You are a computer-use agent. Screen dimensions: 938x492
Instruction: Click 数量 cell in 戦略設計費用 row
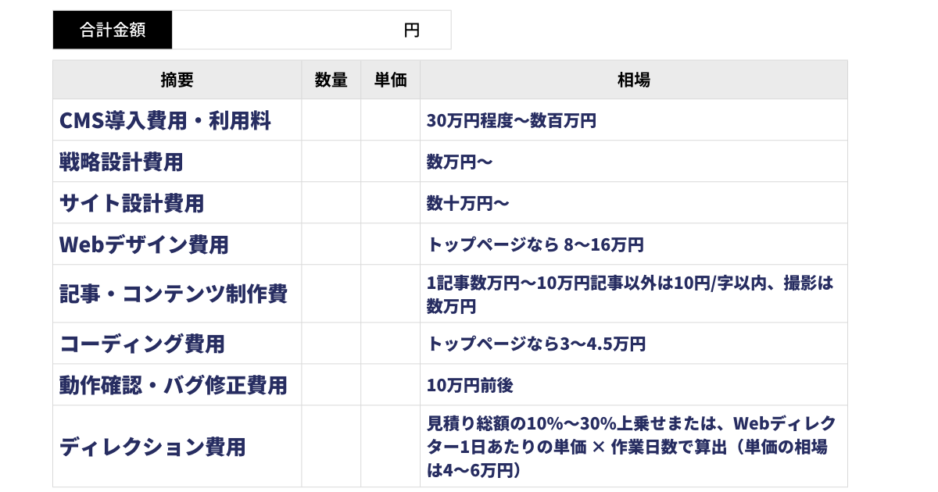pyautogui.click(x=331, y=162)
